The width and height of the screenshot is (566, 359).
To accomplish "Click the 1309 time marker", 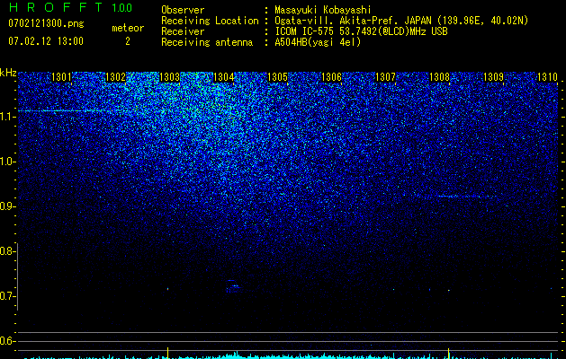I will tap(493, 76).
